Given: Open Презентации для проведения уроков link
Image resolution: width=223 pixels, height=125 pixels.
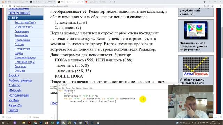Looking at the screenshot, I should pos(193,46).
